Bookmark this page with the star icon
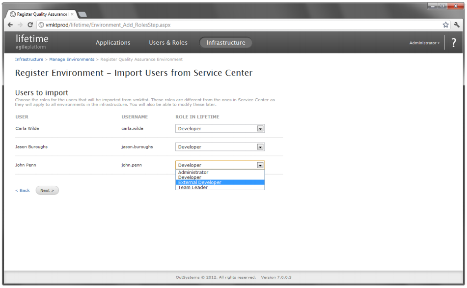467x288 pixels. pos(445,24)
